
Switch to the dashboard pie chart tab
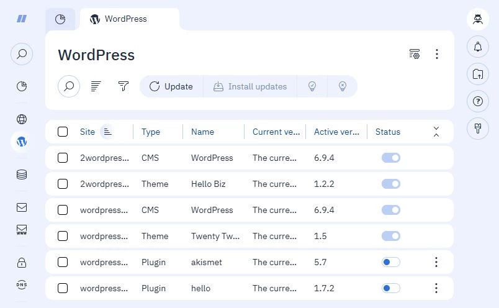(60, 19)
